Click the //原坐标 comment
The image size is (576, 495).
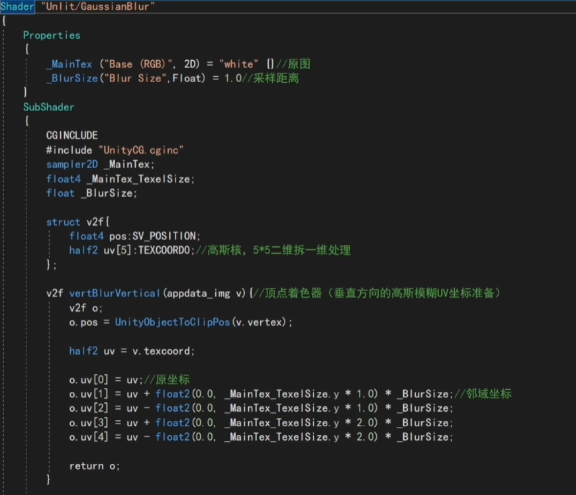click(x=167, y=380)
